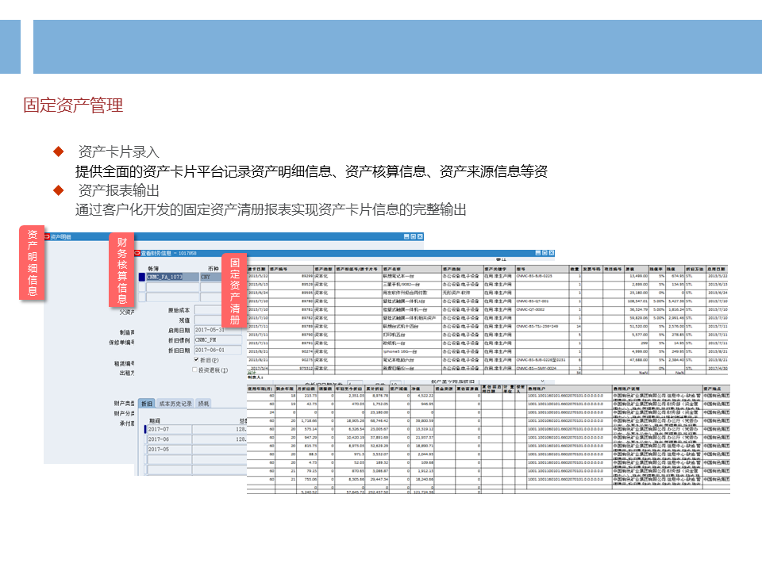Click the 帐簿 field CNMC_FA_1073
The image size is (762, 571).
coord(172,277)
